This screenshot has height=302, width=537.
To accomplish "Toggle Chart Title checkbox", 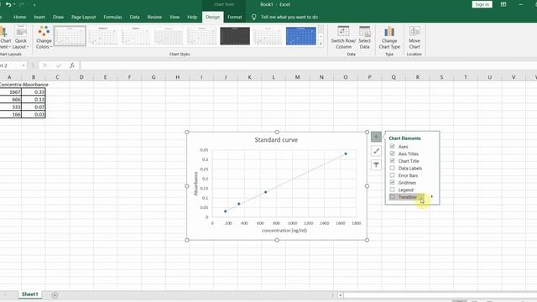I will click(392, 160).
